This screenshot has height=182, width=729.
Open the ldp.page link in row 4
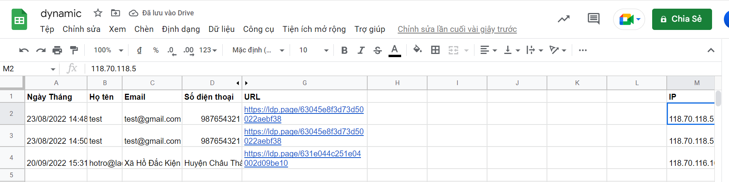point(302,154)
